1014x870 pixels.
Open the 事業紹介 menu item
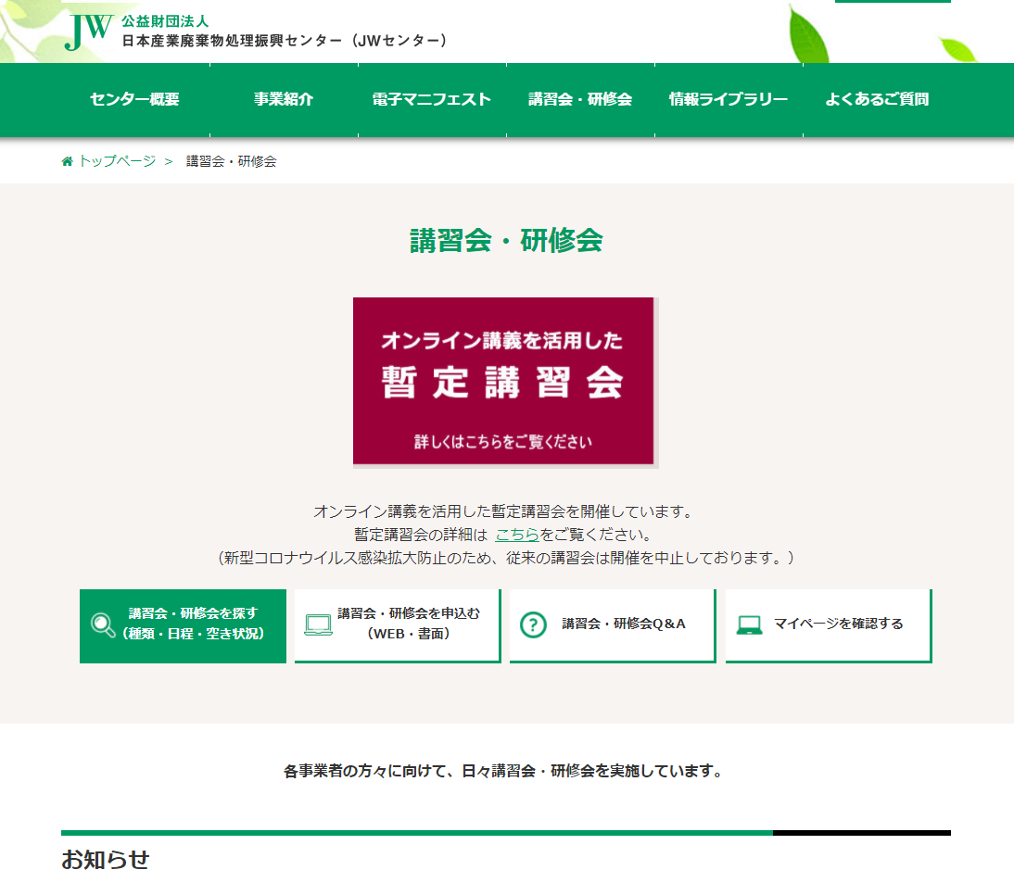pos(284,100)
